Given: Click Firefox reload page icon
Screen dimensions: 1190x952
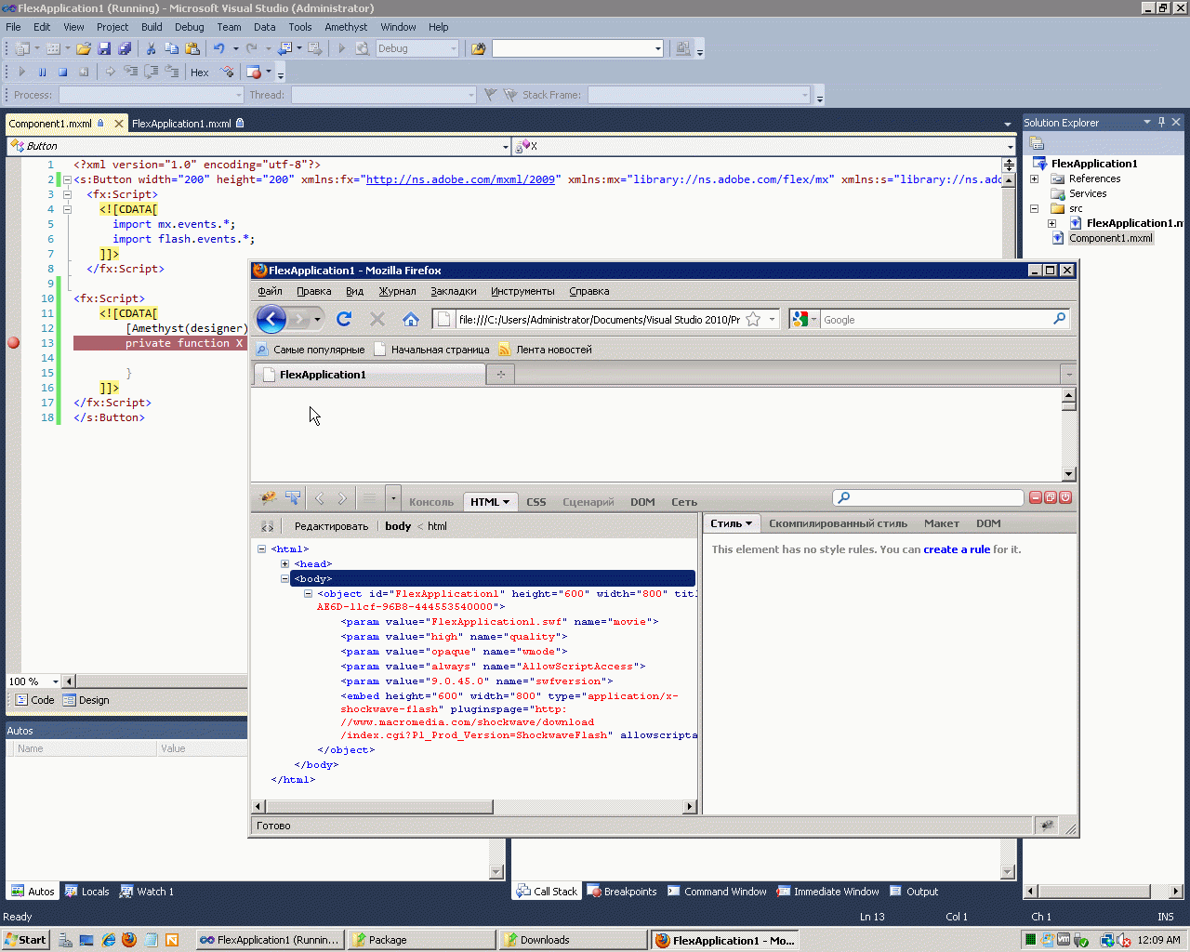Looking at the screenshot, I should pyautogui.click(x=344, y=319).
